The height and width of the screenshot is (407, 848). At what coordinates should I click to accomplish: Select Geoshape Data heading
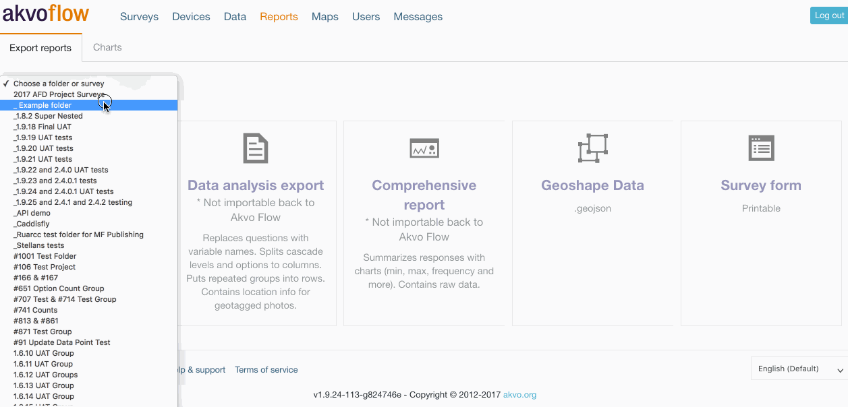pos(592,185)
